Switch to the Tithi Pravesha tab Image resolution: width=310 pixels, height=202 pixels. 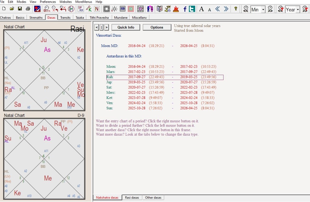pyautogui.click(x=99, y=18)
